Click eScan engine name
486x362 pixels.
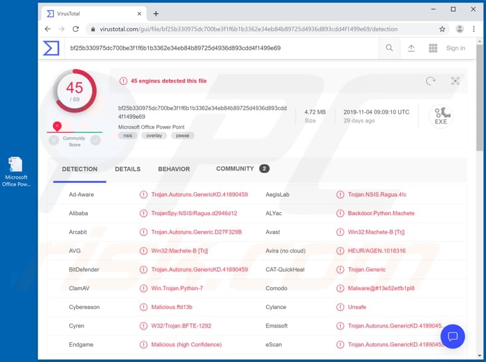click(x=274, y=345)
